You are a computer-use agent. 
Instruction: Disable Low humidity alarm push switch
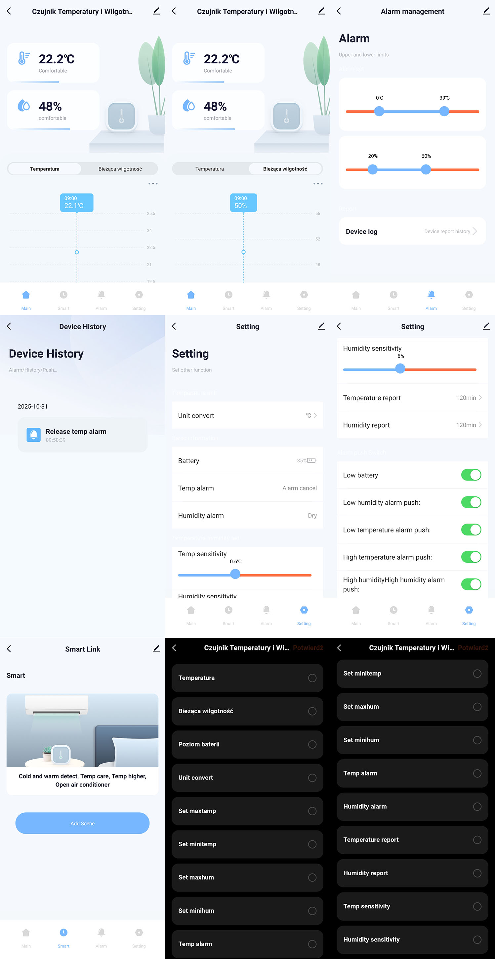pos(471,502)
